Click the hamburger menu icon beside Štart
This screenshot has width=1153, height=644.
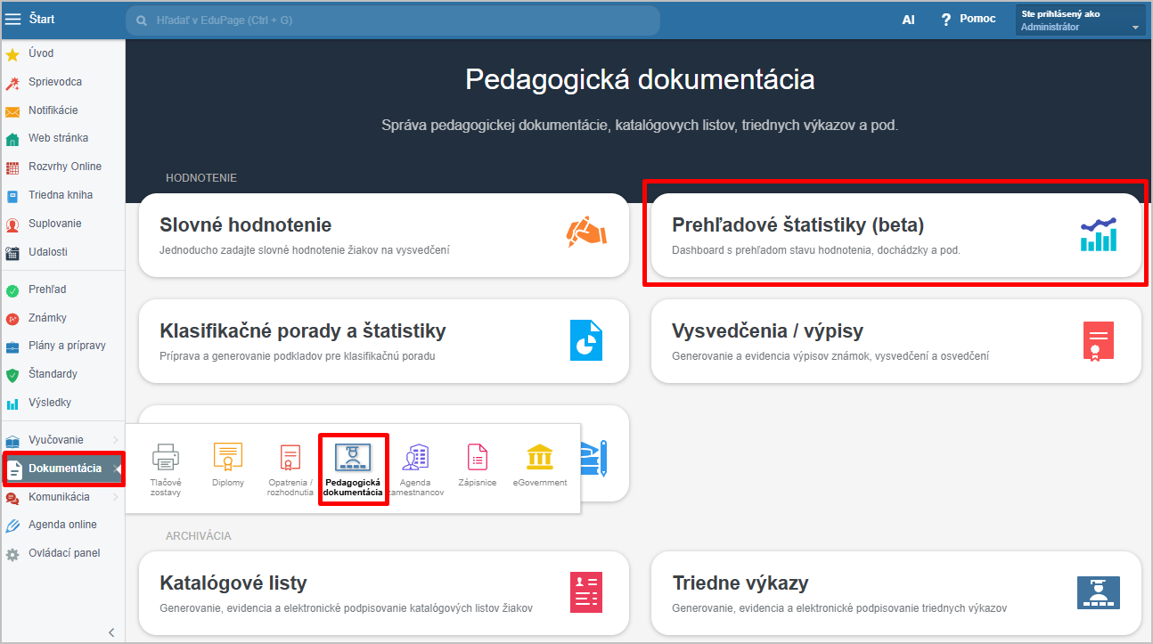click(x=13, y=19)
